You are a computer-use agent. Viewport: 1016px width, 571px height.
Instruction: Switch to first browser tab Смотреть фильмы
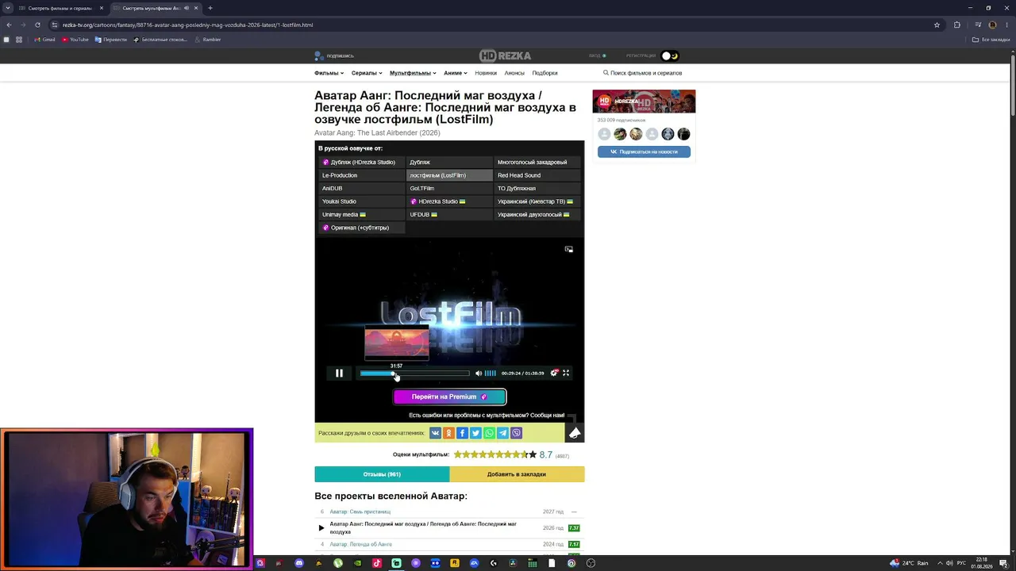click(x=61, y=8)
